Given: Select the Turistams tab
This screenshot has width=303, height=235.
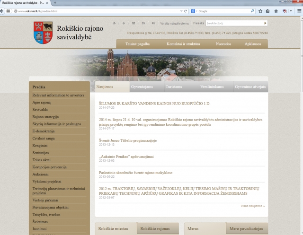Looking at the screenshot, I should tap(182, 87).
